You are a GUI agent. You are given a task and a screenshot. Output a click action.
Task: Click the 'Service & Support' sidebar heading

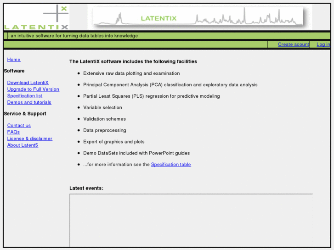(25, 114)
